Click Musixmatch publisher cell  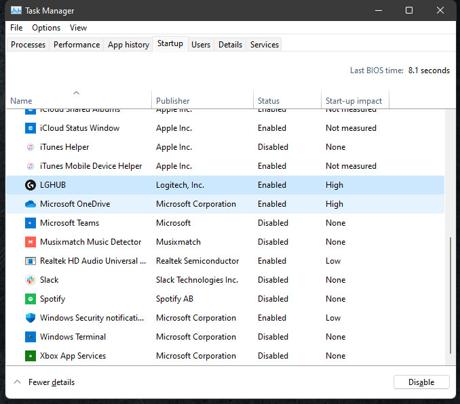[x=178, y=242]
